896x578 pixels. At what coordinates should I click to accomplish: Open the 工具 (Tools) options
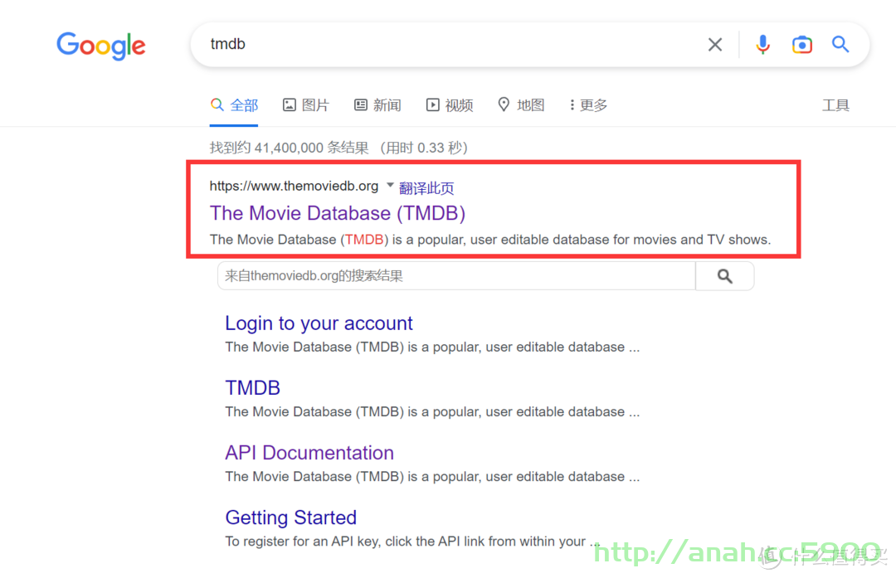[835, 105]
